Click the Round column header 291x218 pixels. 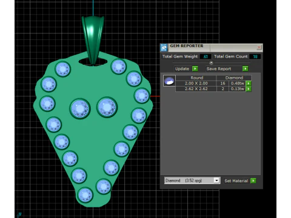coord(196,78)
